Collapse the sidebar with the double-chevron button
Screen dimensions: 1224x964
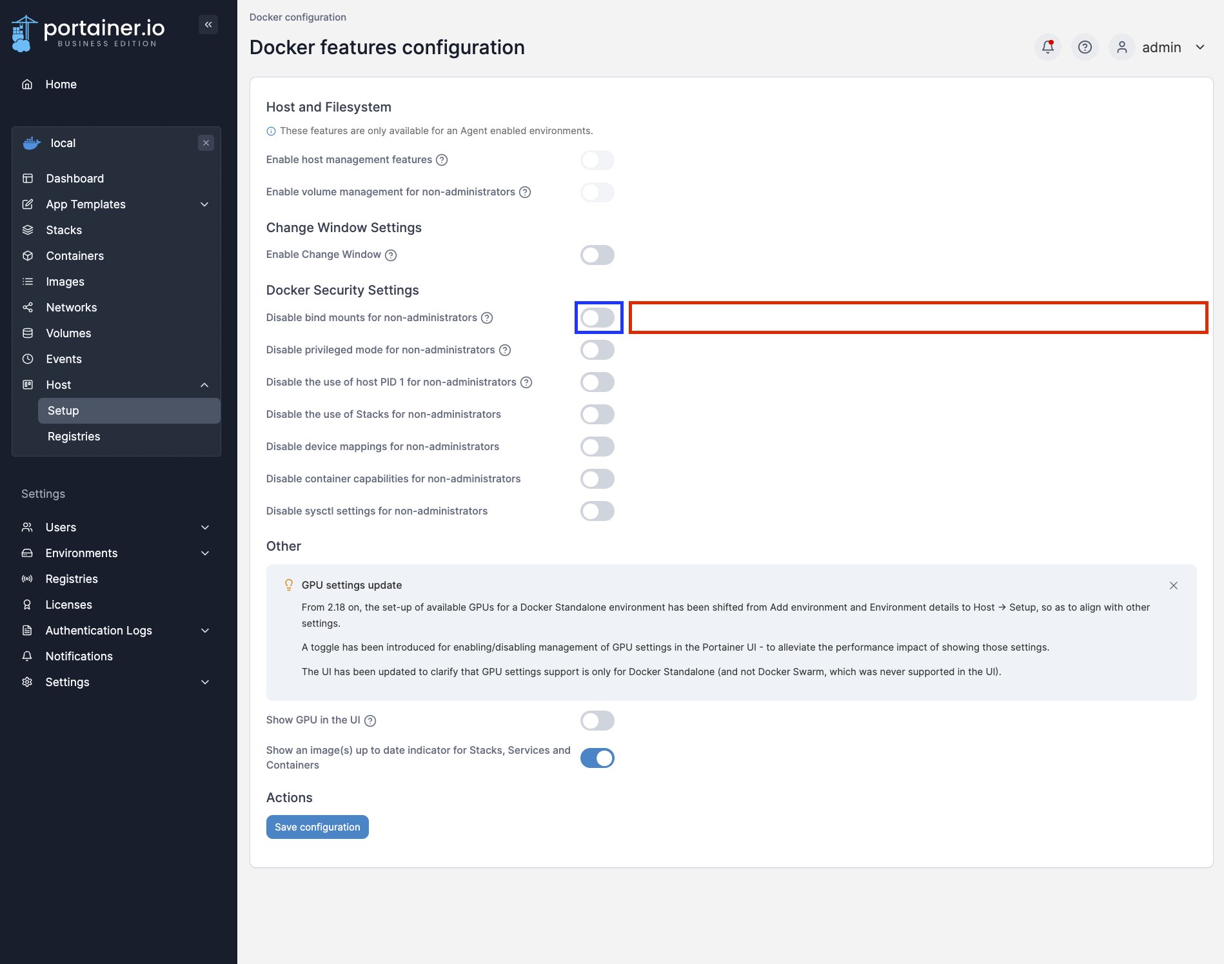pyautogui.click(x=208, y=24)
